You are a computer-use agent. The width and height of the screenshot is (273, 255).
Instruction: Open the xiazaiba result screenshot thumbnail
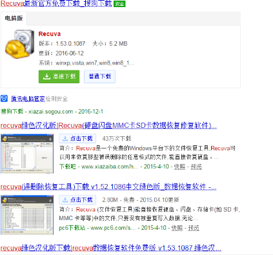[27, 154]
